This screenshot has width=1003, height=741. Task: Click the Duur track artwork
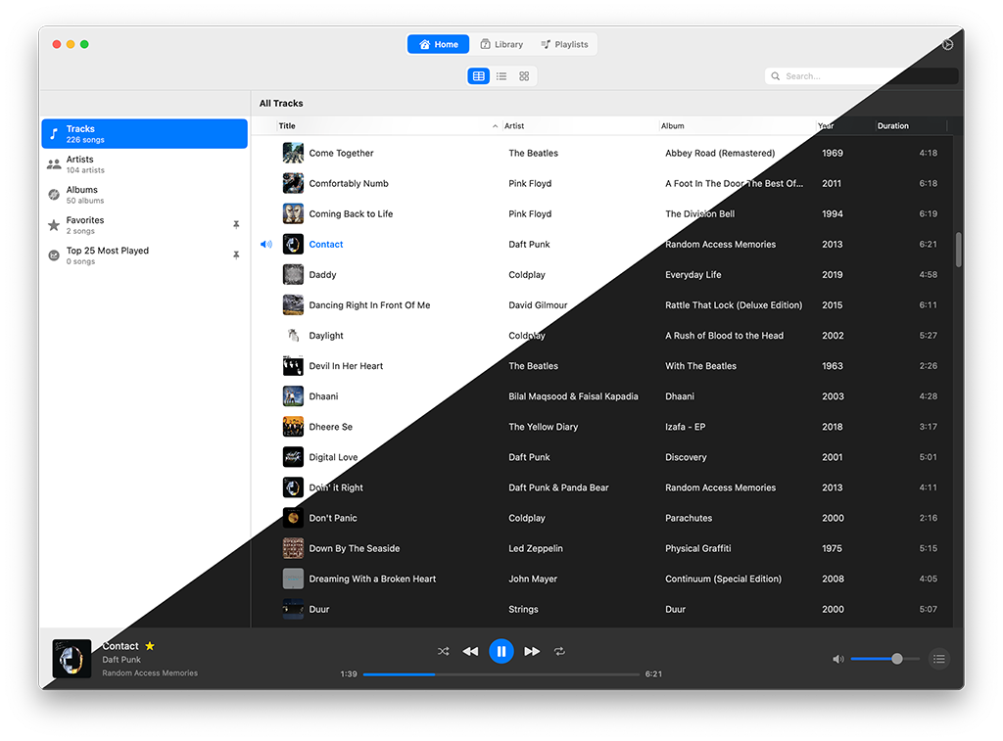(x=293, y=609)
